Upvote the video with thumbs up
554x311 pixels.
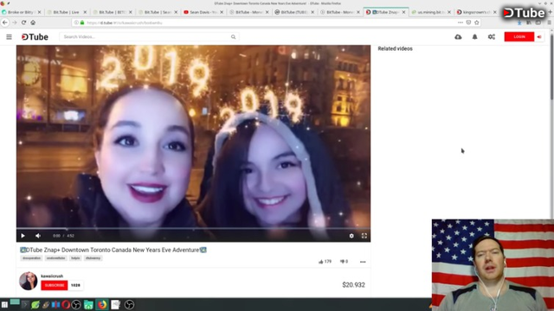click(321, 262)
